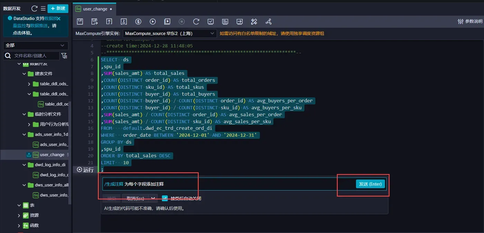484x233 pixels.
Task: Run the SQL with the play icon
Action: pos(153,21)
